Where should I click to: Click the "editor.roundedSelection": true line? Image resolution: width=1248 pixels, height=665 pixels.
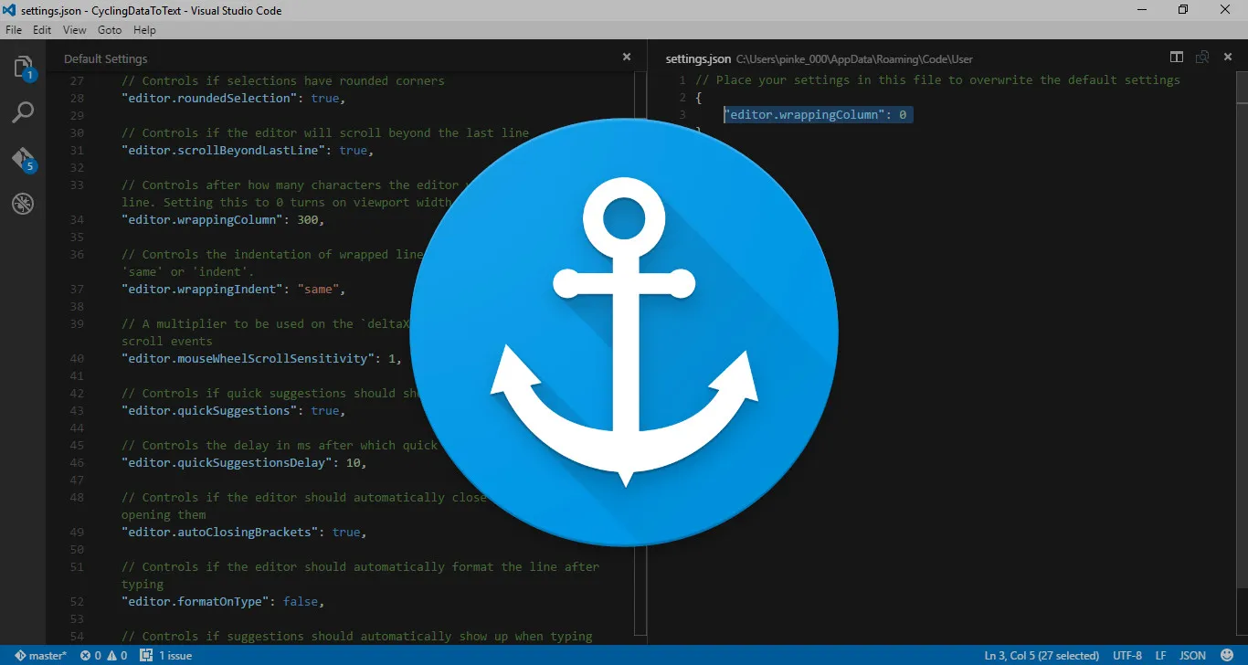(x=234, y=98)
